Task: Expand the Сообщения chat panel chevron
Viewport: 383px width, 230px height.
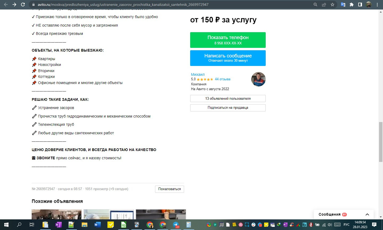Action: click(x=367, y=215)
